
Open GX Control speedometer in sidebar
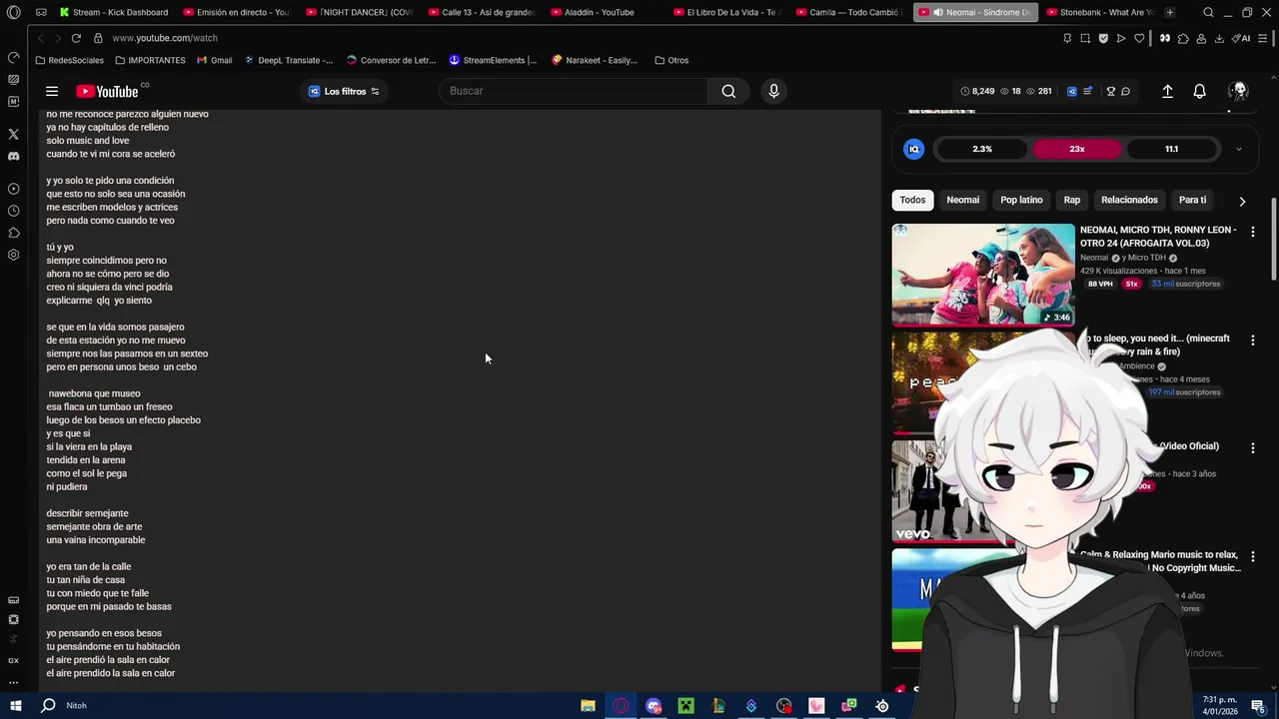14,57
